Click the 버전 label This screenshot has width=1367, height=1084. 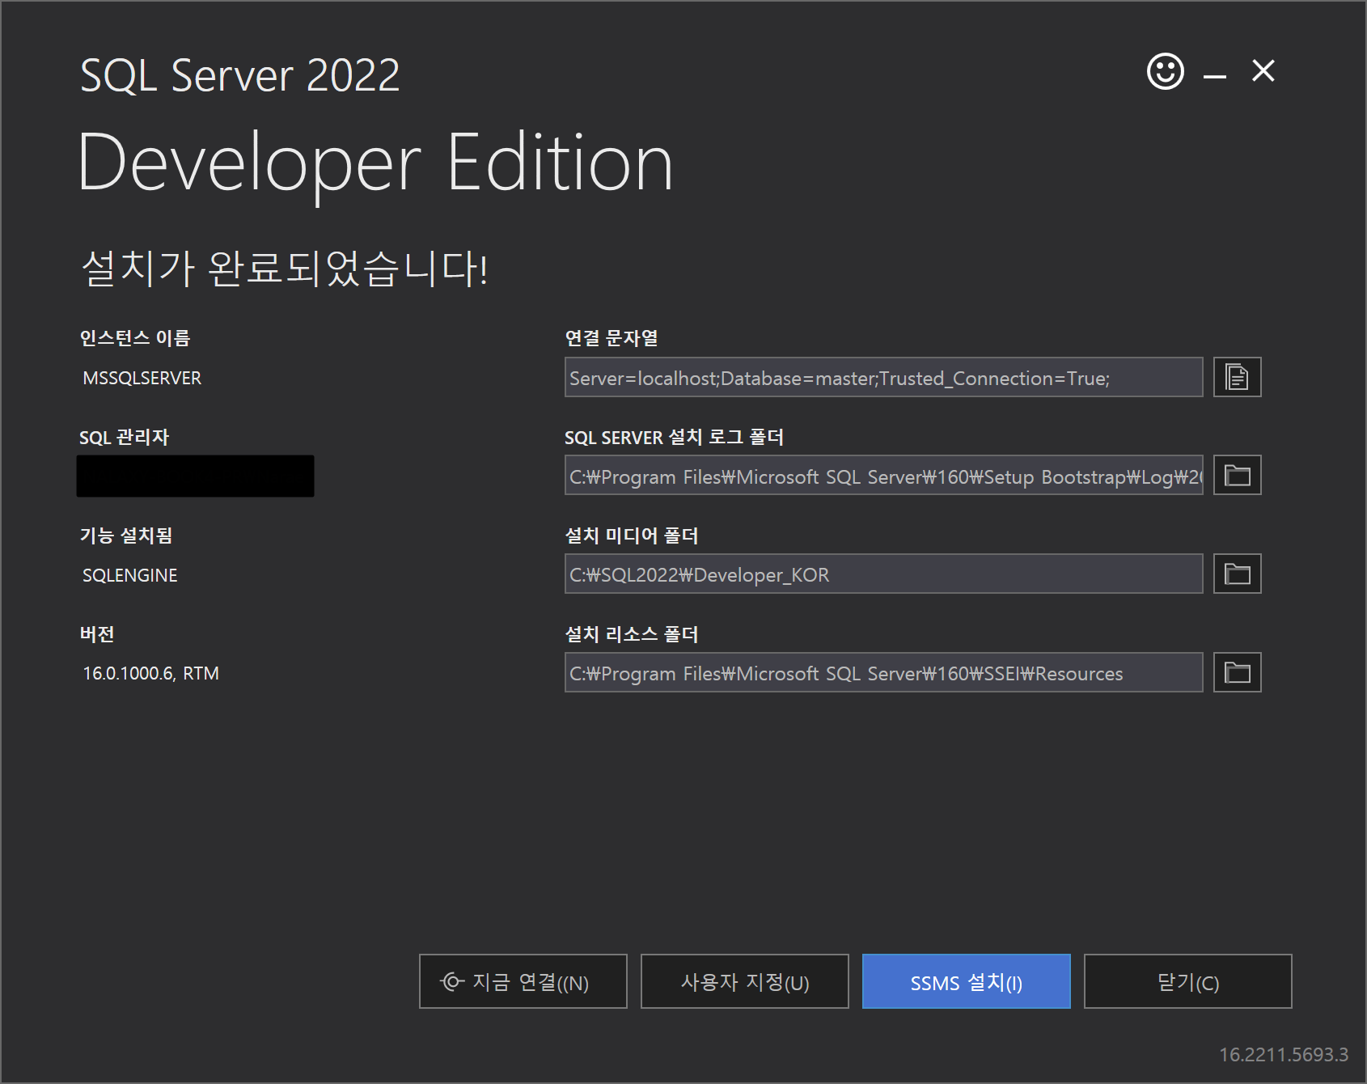point(96,634)
